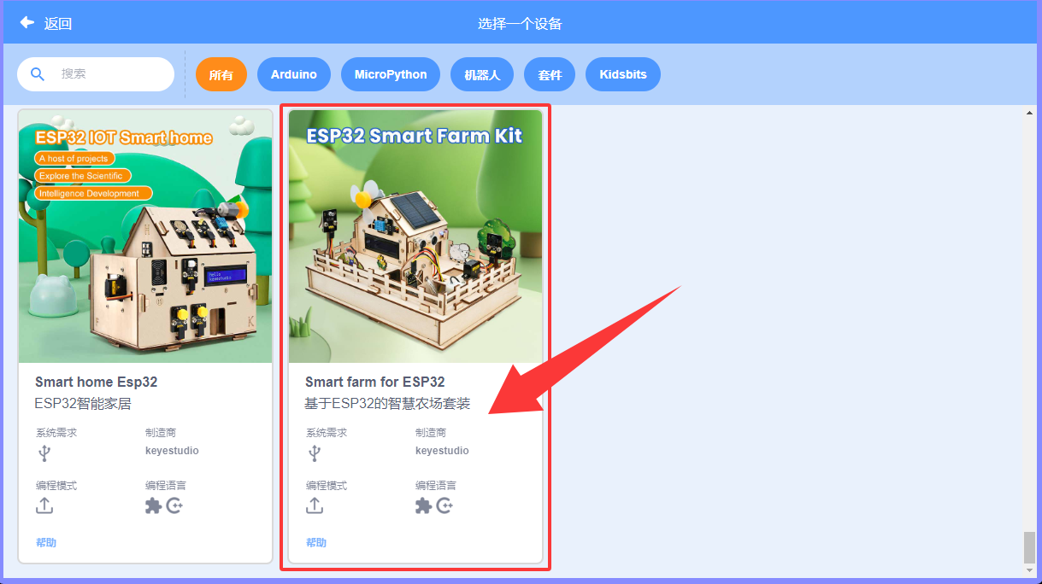Click the 选择一个设备 dialog title
Screen dimensions: 1042x584
pyautogui.click(x=520, y=24)
